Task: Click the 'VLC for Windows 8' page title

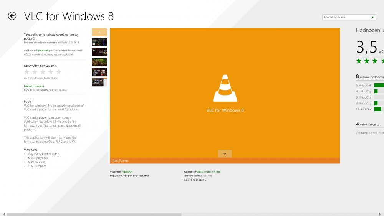Action: tap(69, 16)
